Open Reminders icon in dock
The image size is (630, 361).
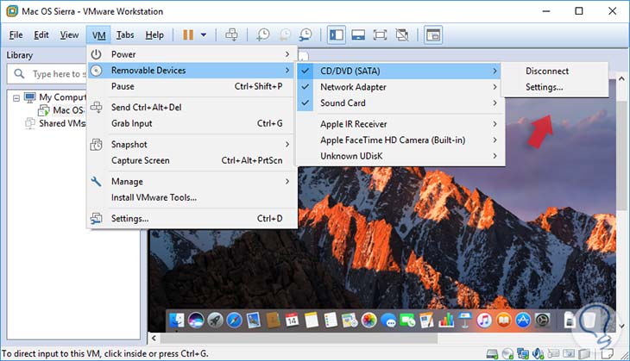(331, 321)
